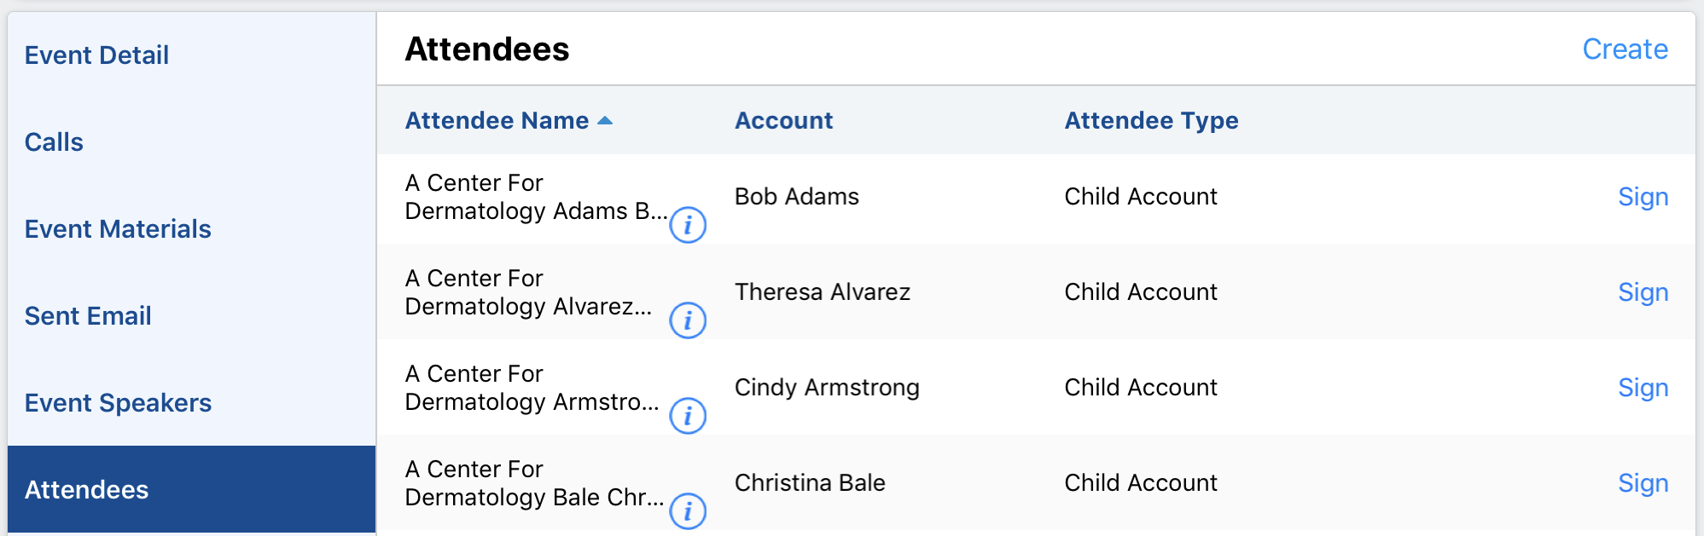Open the Sent Email section
The image size is (1704, 536).
click(x=88, y=316)
